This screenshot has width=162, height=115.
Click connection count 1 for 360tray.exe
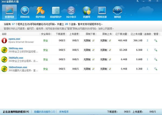[147, 50]
